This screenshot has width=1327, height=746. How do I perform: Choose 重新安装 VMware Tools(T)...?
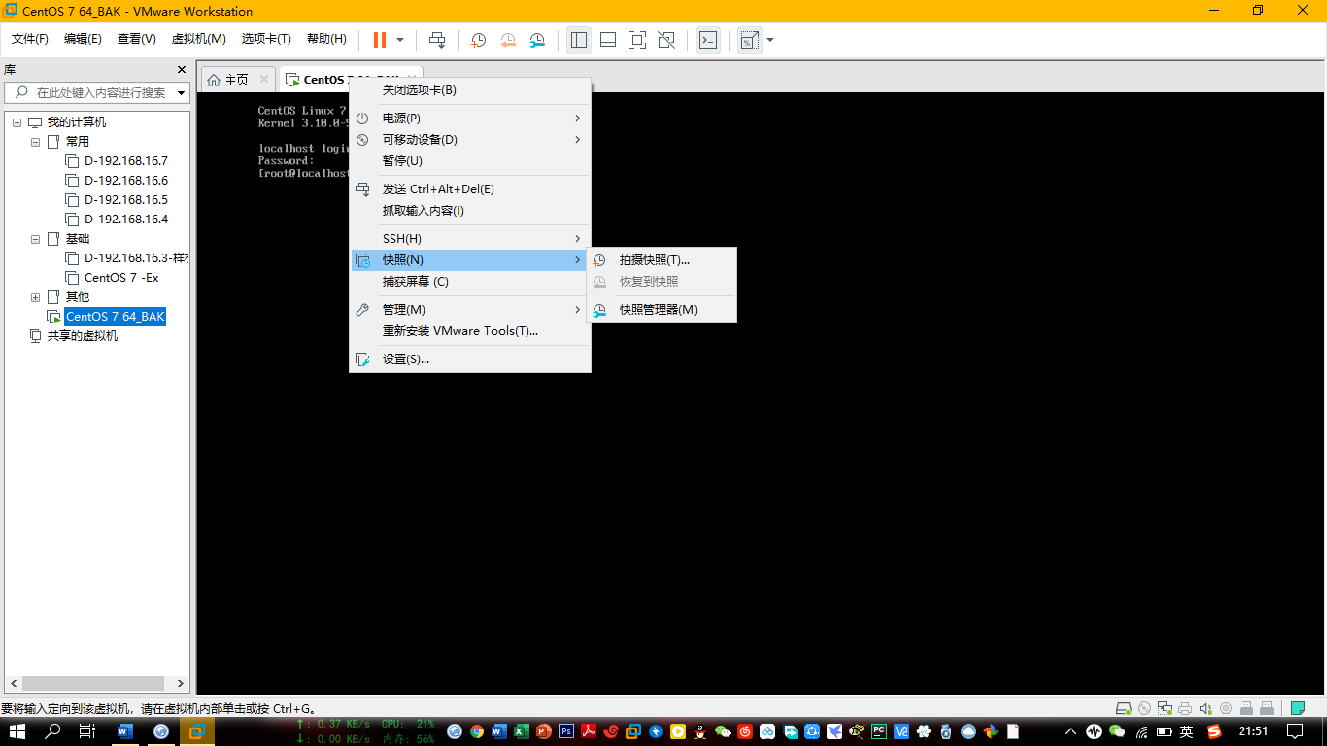(470, 331)
